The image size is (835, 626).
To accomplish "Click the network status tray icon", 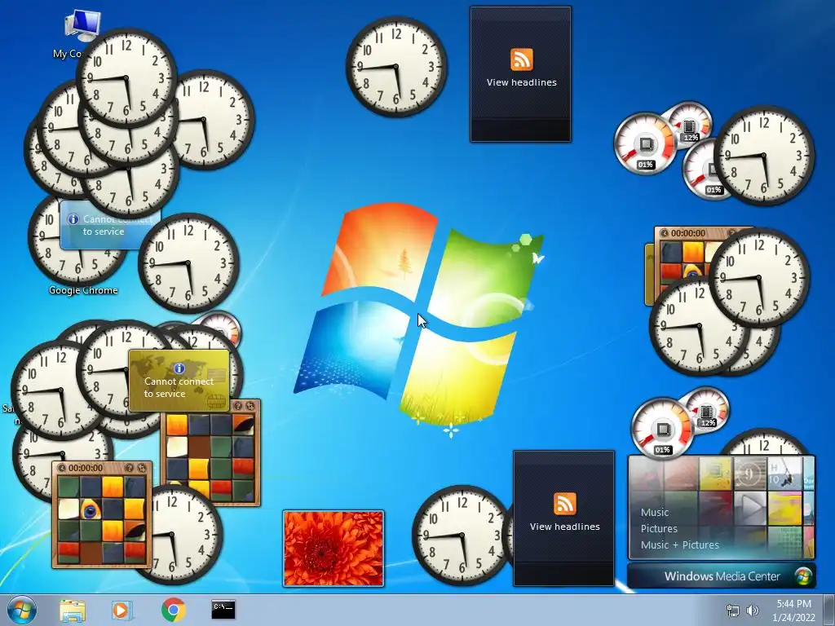I will (733, 611).
